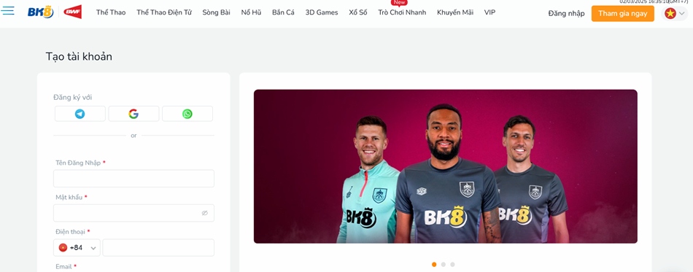
Task: Register with the Google icon
Action: point(133,114)
